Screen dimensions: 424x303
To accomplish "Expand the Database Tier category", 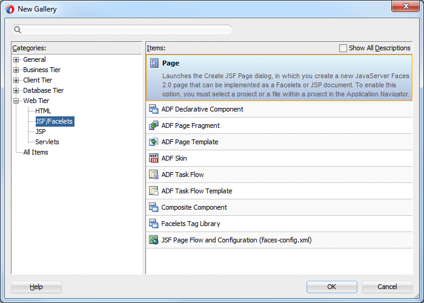I will (16, 91).
